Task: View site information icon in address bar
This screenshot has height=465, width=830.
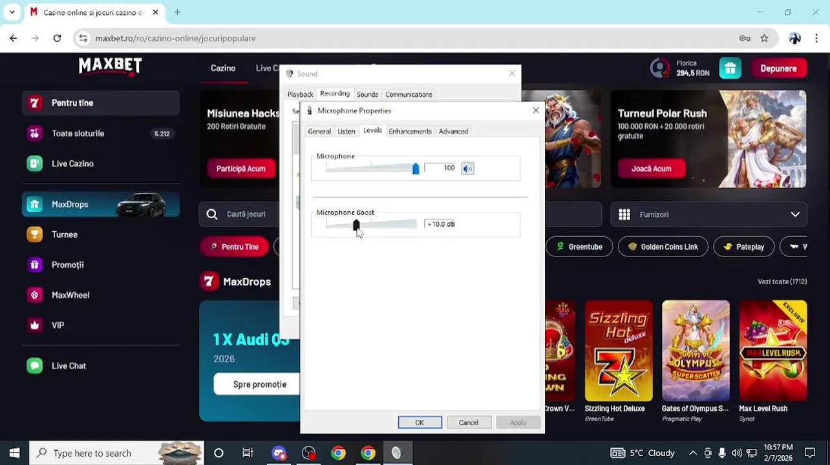Action: click(x=83, y=38)
